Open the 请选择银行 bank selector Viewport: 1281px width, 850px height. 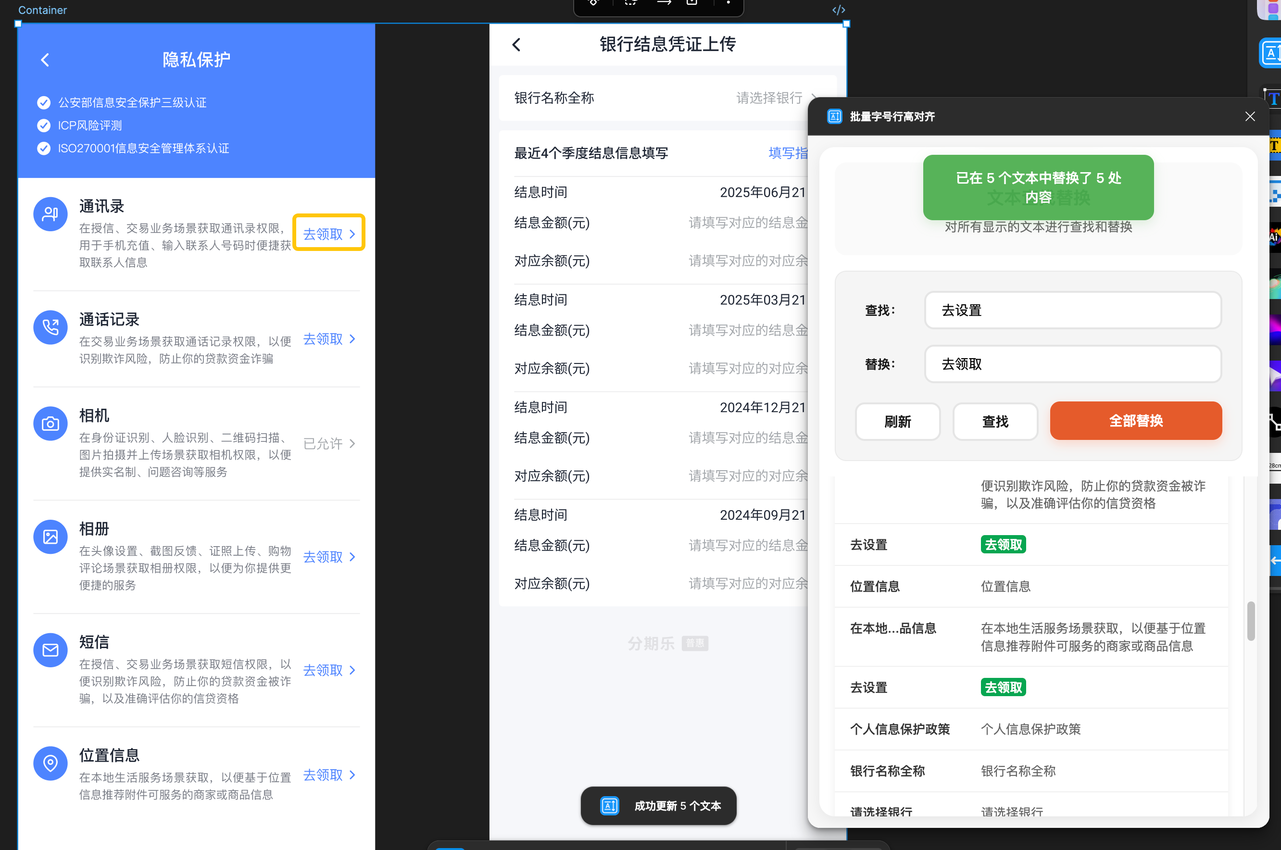coord(770,98)
